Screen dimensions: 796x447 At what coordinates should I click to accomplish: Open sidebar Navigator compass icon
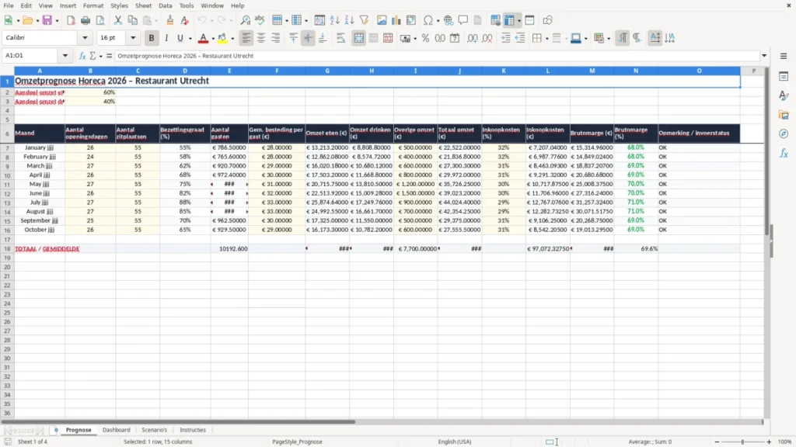click(x=784, y=133)
